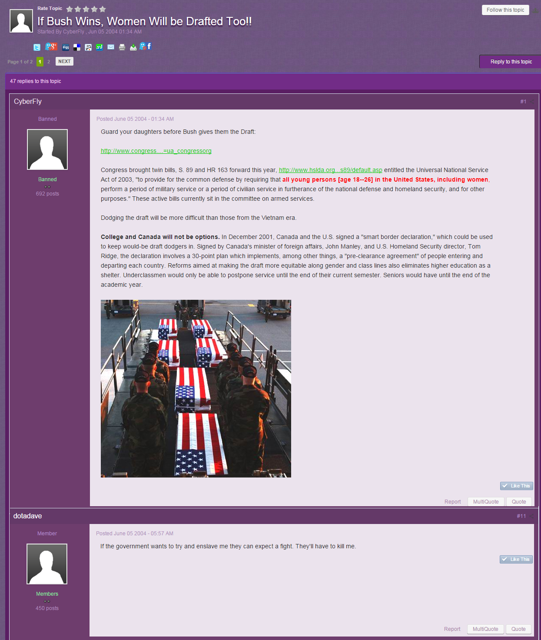
Task: Rate topic with the third star
Action: (x=86, y=9)
